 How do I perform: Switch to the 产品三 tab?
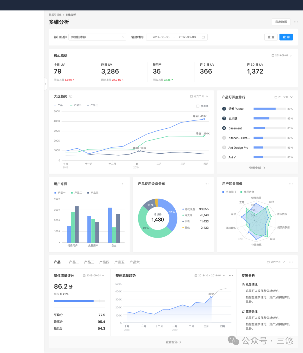(89, 262)
